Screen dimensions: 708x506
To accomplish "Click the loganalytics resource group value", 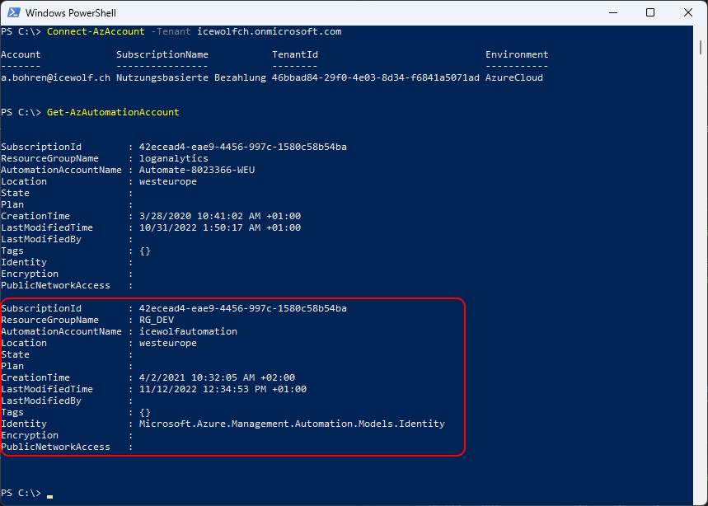I will pos(174,158).
